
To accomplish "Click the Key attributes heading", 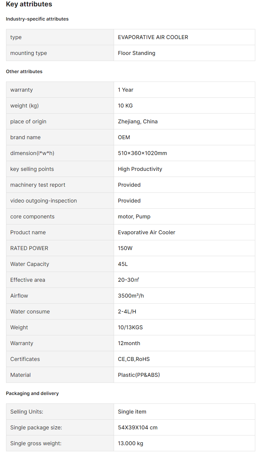I will coord(29,4).
